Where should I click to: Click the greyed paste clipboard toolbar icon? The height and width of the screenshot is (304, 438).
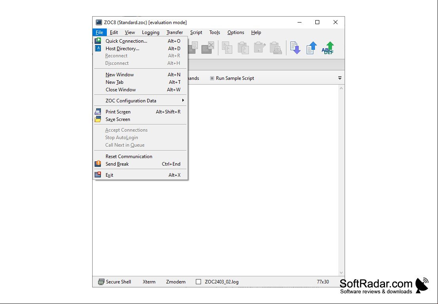coord(243,48)
